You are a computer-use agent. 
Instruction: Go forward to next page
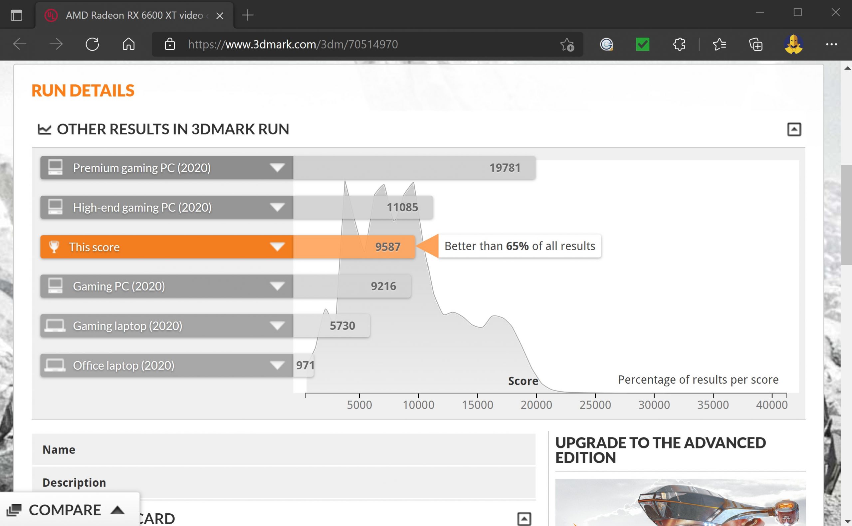[x=56, y=44]
